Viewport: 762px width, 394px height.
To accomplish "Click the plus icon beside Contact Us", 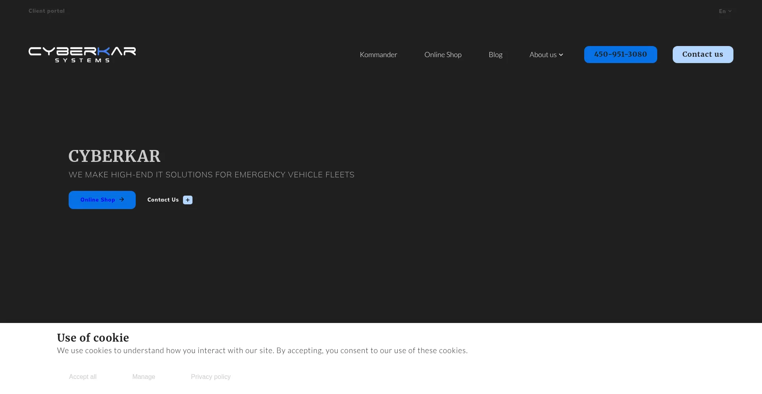I will coord(188,200).
